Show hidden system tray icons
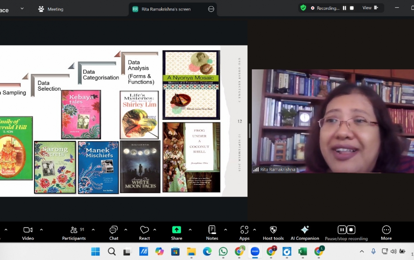 tap(362, 251)
